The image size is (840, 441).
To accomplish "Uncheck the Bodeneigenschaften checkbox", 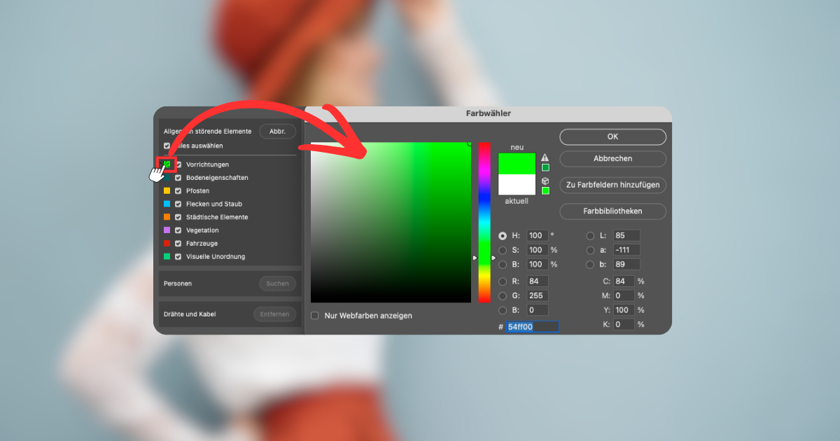I will (x=178, y=178).
